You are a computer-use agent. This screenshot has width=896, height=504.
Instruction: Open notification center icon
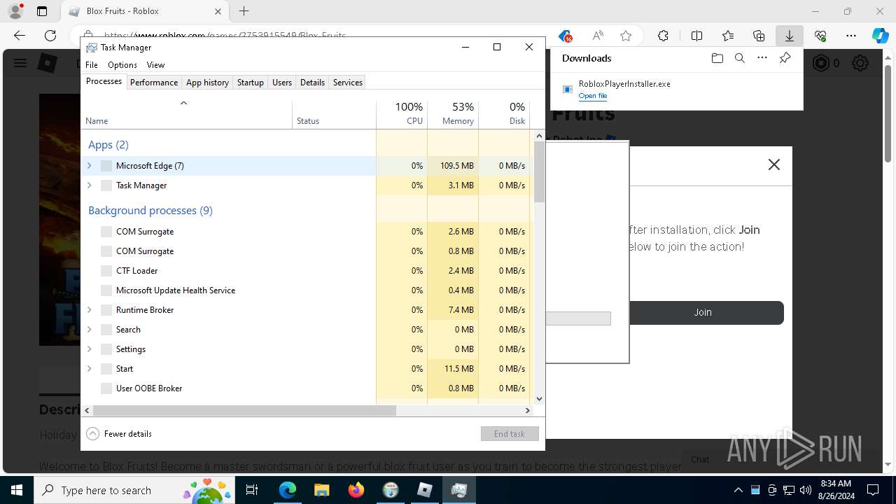point(873,490)
